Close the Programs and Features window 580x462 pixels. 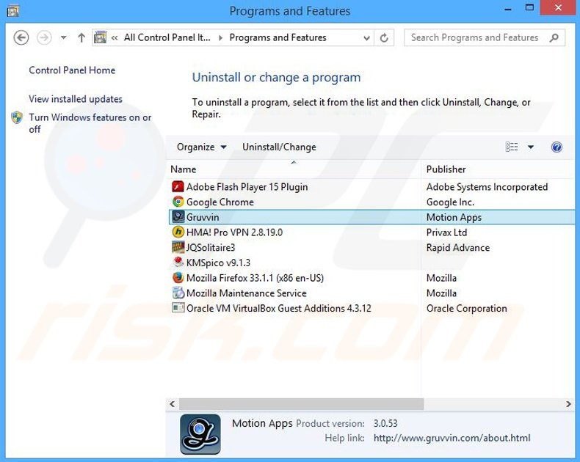[x=558, y=7]
